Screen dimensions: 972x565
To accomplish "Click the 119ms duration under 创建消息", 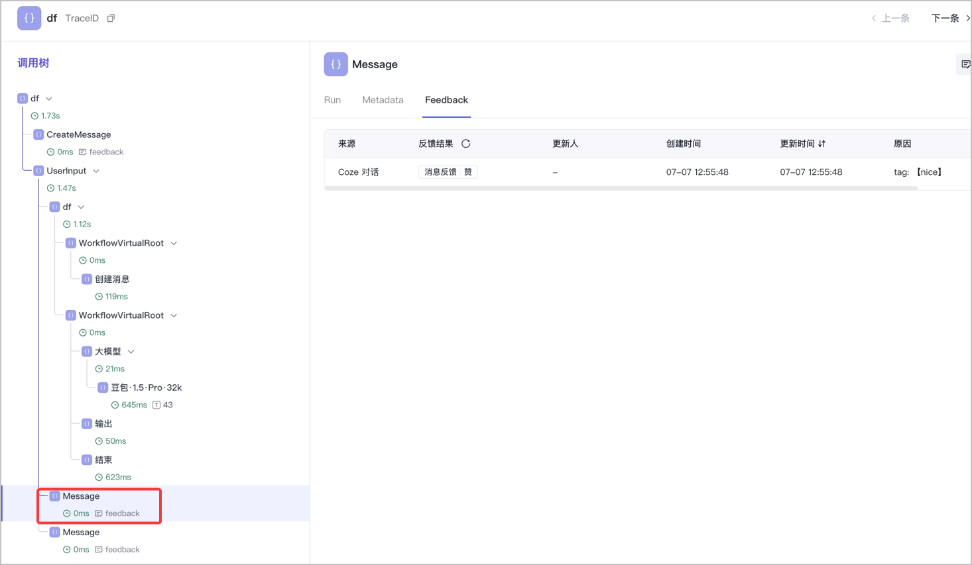I will (x=117, y=297).
